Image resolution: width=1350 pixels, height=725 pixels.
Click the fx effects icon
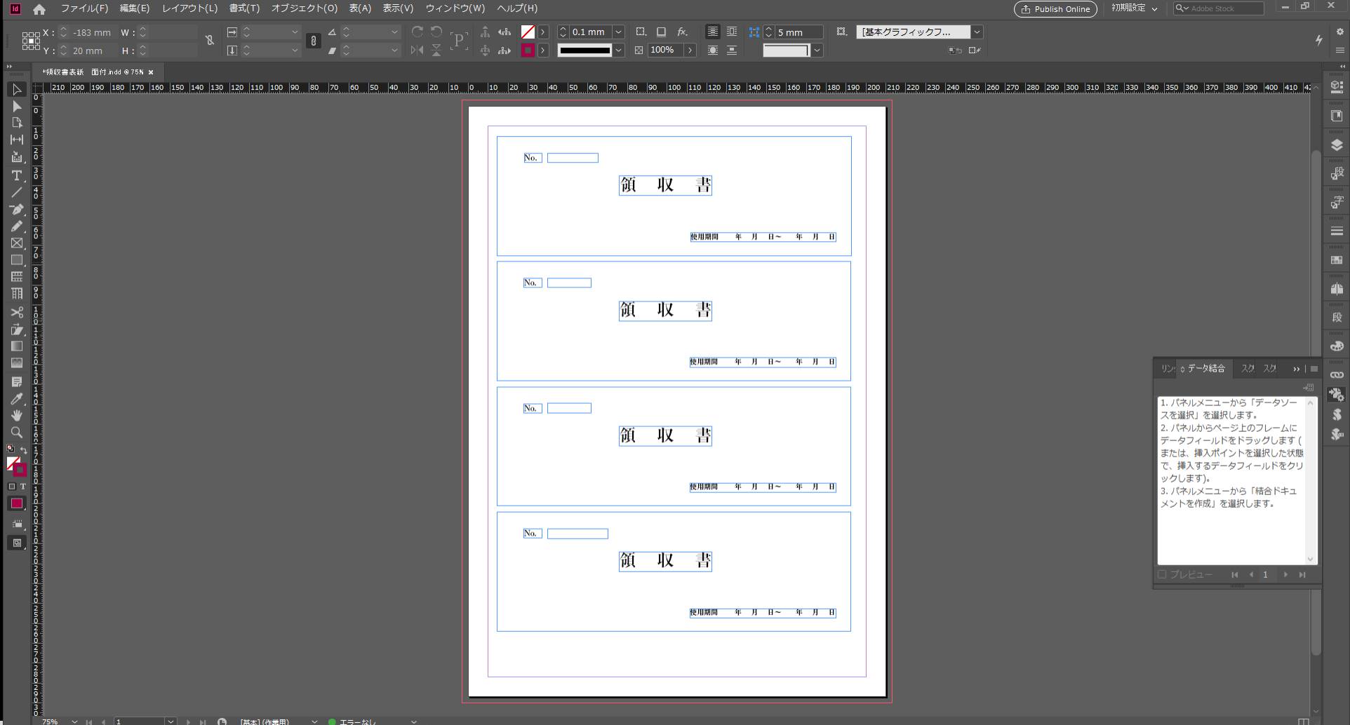point(682,32)
